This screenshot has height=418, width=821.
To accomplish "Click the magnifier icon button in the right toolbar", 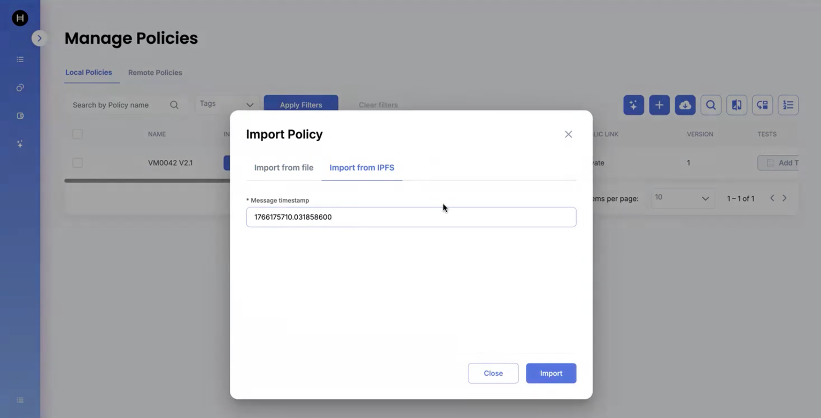I will click(x=710, y=105).
